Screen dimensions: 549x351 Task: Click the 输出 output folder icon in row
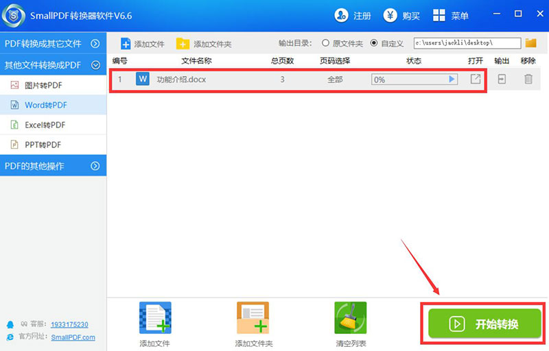[x=502, y=80]
